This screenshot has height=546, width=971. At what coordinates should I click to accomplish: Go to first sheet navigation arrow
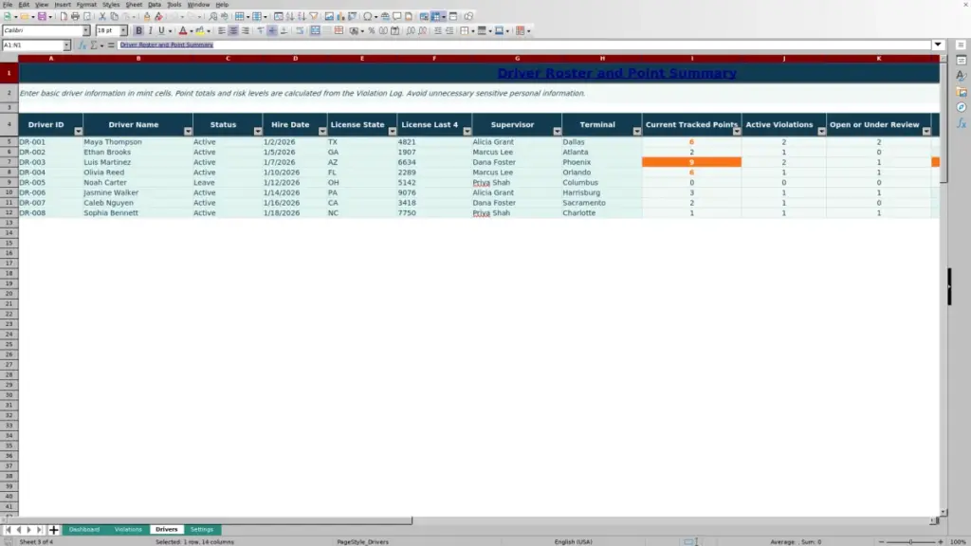pos(8,530)
